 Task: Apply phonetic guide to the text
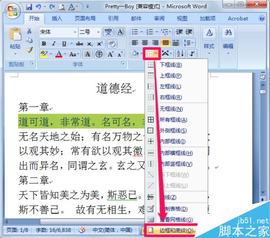click(x=109, y=32)
